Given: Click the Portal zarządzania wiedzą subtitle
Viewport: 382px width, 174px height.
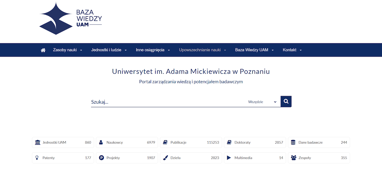Looking at the screenshot, I should pyautogui.click(x=191, y=82).
